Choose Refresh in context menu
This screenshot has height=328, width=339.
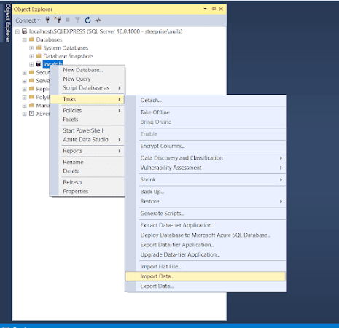(87, 182)
